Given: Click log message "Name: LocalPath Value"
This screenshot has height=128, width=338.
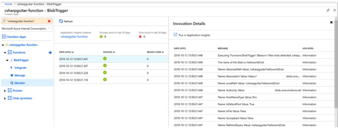Looking at the screenshot, I should coord(249,83).
